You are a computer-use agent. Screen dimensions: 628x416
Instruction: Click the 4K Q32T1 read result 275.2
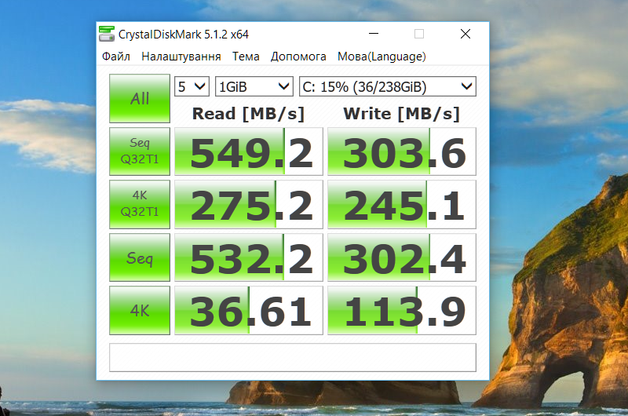pyautogui.click(x=249, y=204)
